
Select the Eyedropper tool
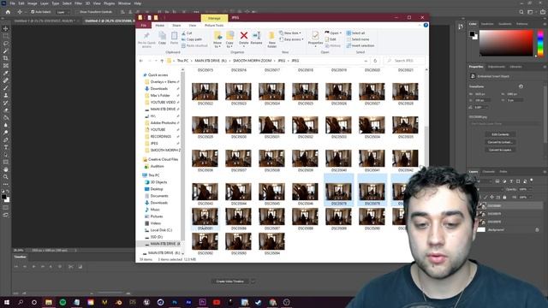[x=6, y=73]
